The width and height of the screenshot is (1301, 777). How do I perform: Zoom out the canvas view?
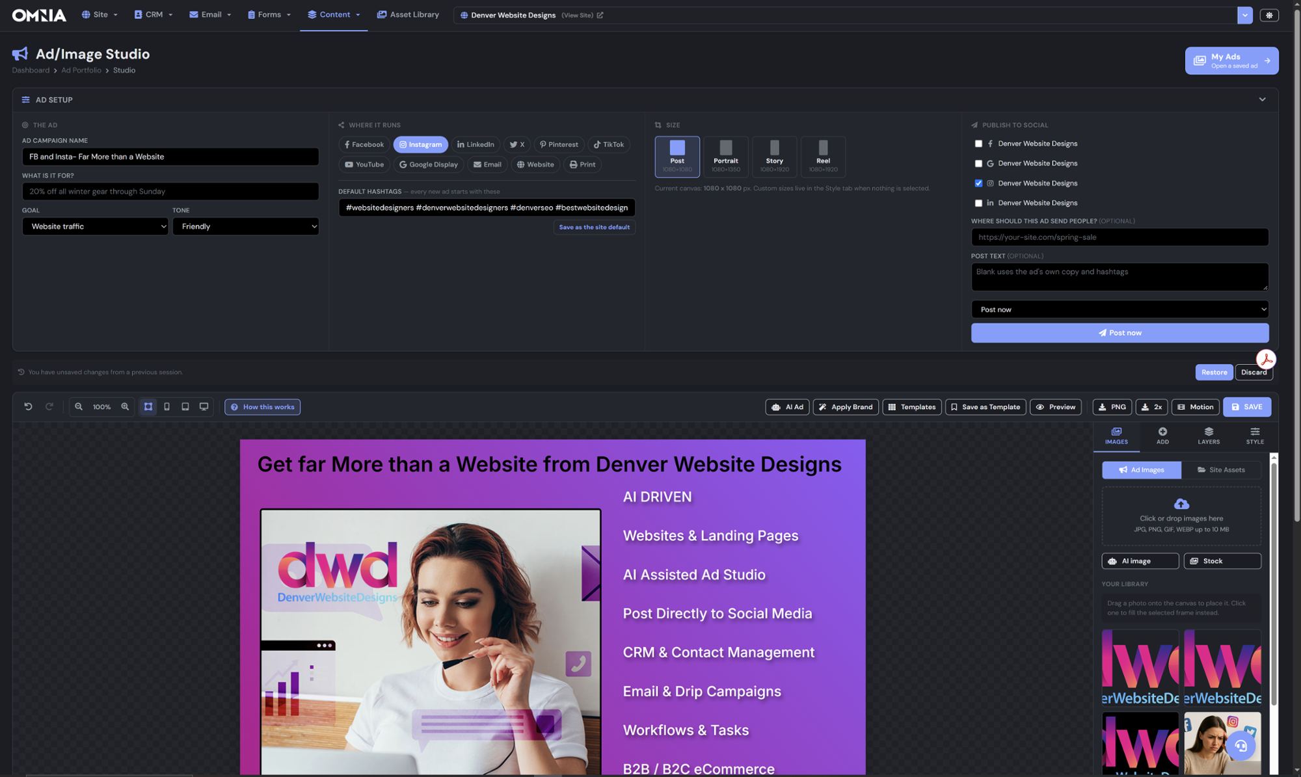(x=79, y=406)
